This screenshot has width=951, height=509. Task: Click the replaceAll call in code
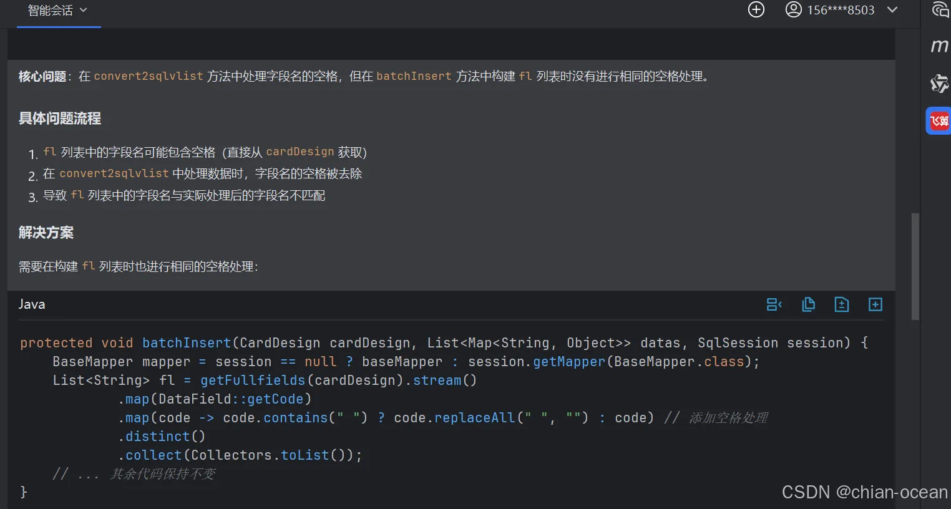point(475,418)
